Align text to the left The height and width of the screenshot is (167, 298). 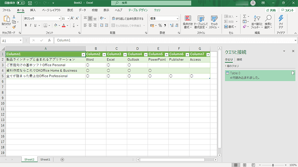click(x=85, y=25)
